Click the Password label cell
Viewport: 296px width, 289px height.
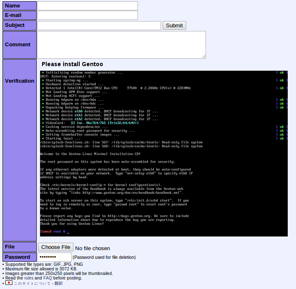tap(20, 257)
